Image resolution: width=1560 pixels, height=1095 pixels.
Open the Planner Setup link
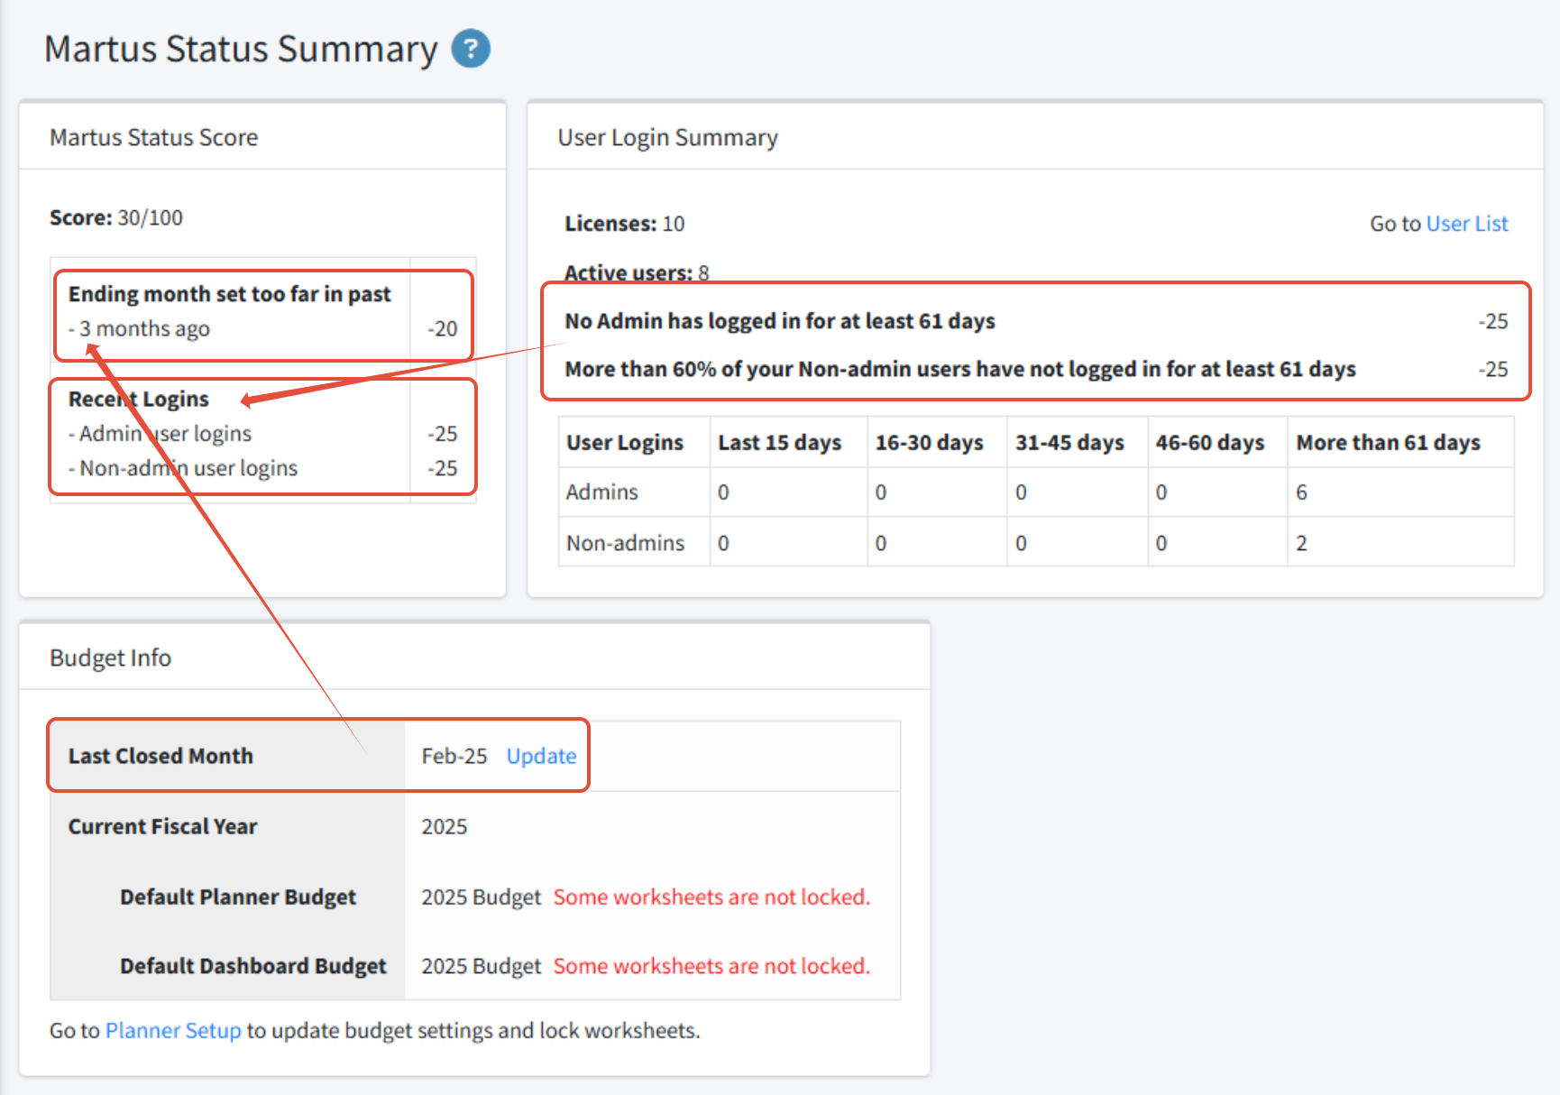[173, 1030]
